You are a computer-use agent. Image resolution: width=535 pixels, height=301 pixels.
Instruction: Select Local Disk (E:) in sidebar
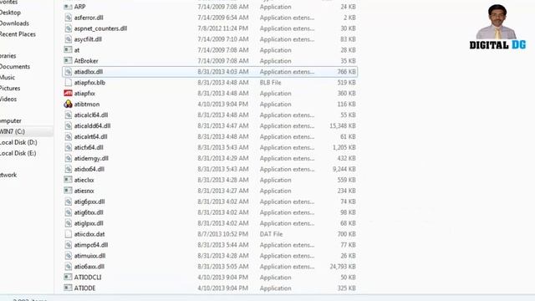coord(18,153)
